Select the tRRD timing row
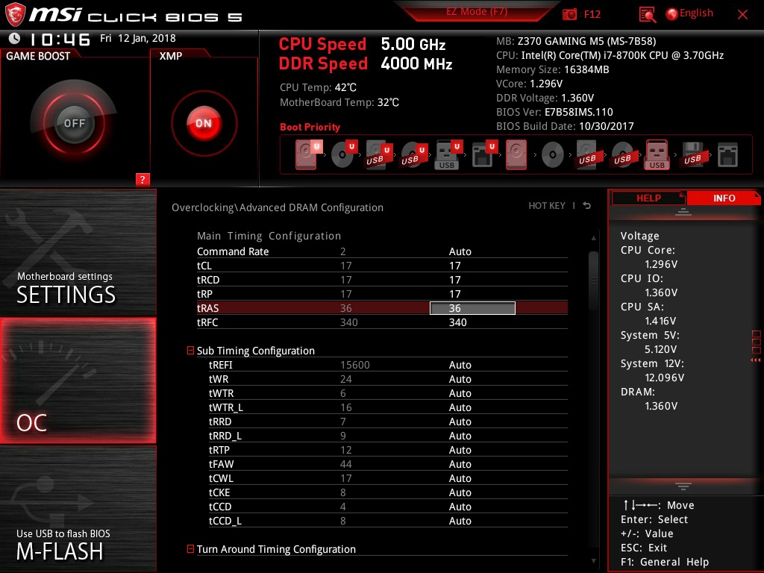764x573 pixels. (x=388, y=422)
